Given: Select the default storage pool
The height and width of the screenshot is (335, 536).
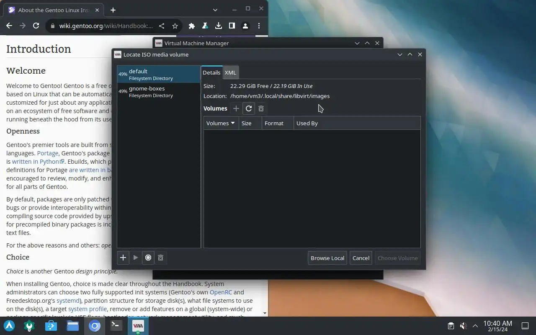Looking at the screenshot, I should tap(159, 75).
